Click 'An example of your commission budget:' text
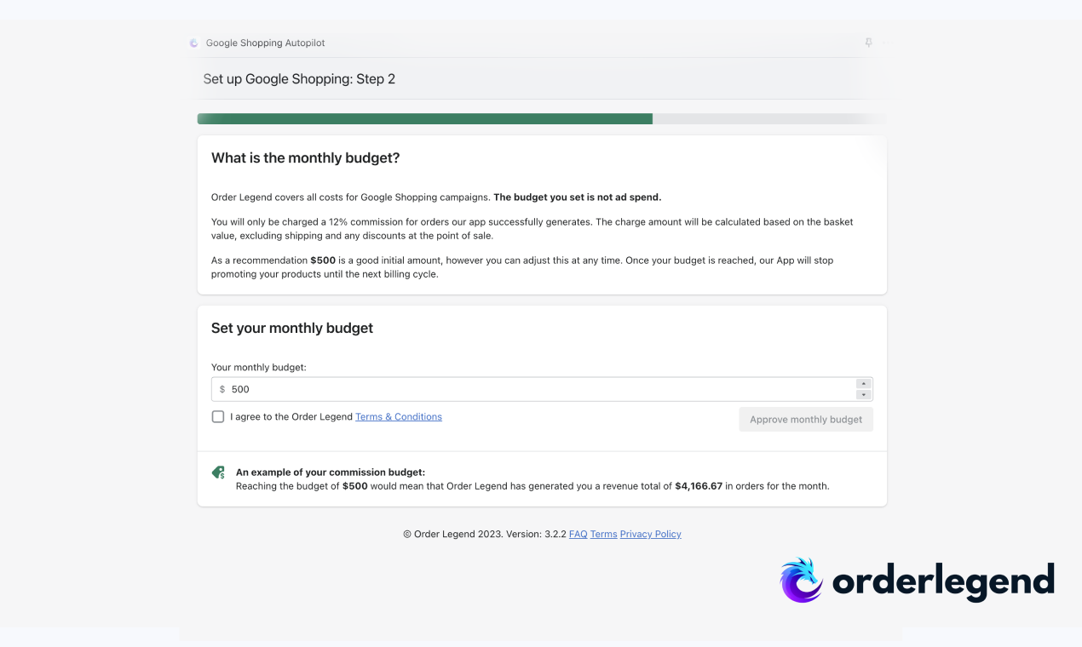The height and width of the screenshot is (647, 1082). pyautogui.click(x=331, y=472)
